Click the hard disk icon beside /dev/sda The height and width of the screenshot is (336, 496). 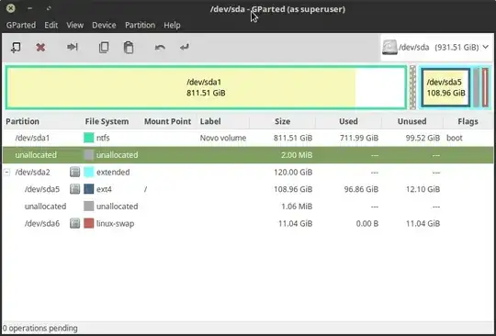(x=389, y=48)
